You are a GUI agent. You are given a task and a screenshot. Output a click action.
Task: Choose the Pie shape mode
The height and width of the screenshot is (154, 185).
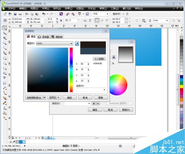click(x=102, y=20)
